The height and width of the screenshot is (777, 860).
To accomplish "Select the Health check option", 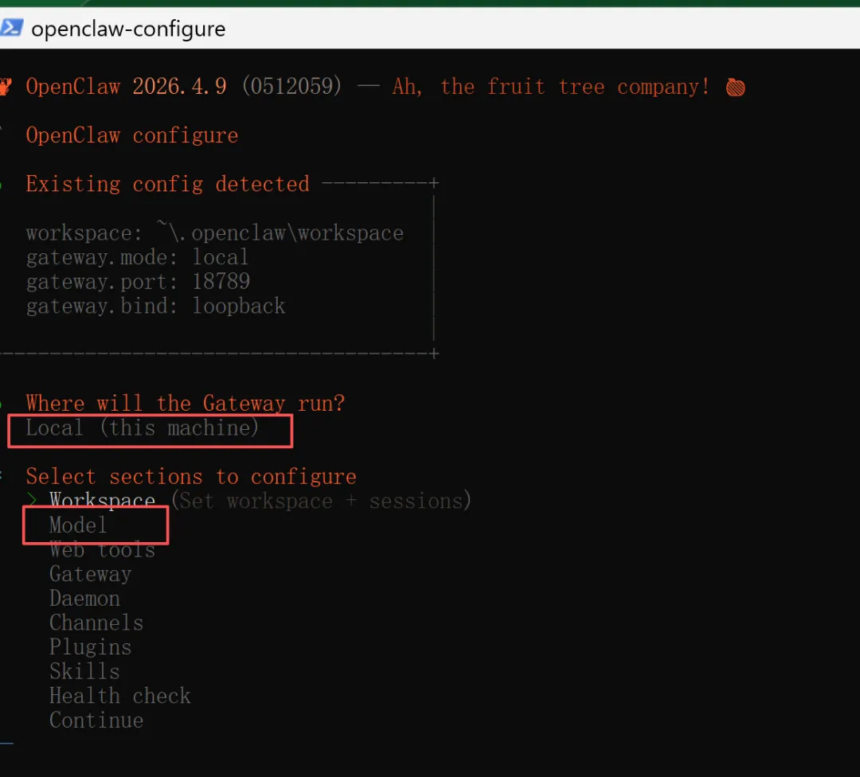I will click(x=120, y=695).
